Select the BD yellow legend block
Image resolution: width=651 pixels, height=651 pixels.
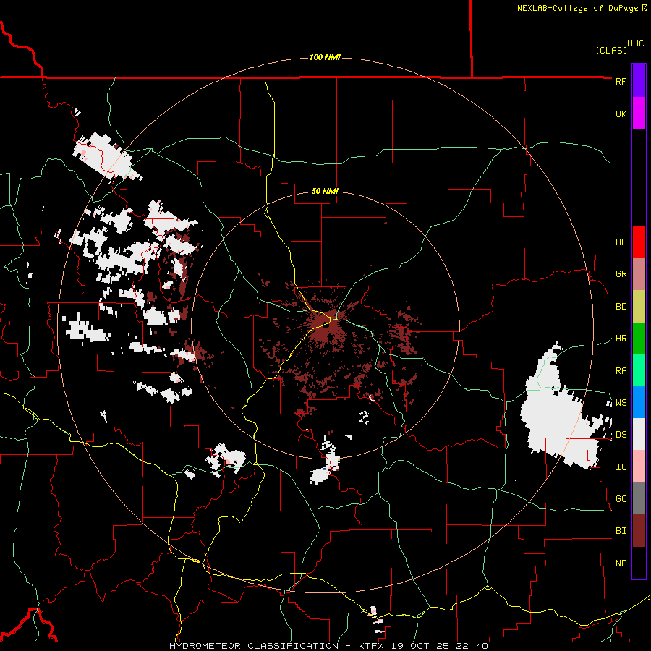coord(639,306)
